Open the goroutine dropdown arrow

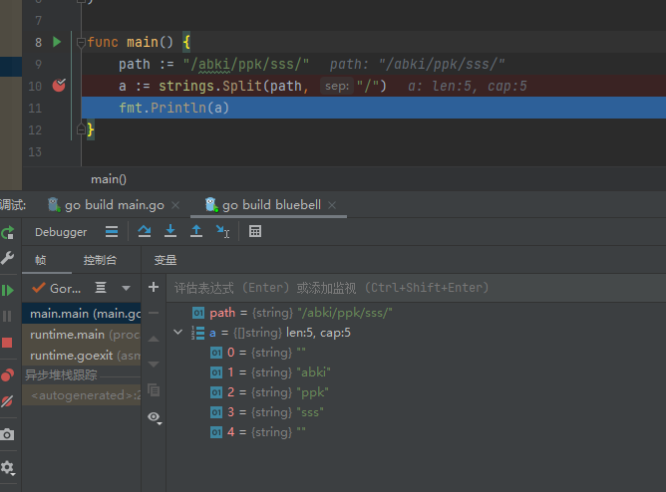pyautogui.click(x=126, y=289)
